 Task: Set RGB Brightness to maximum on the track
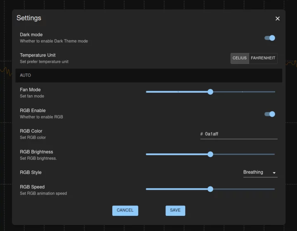[274, 154]
